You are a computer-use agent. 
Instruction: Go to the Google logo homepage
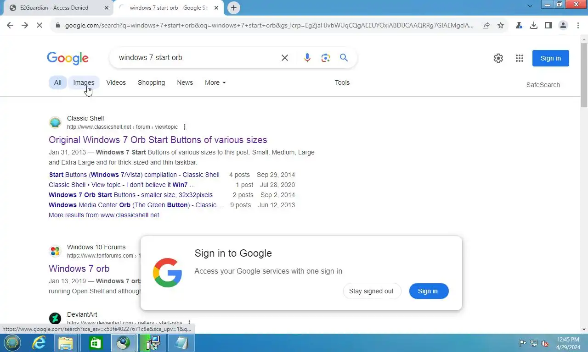point(68,58)
